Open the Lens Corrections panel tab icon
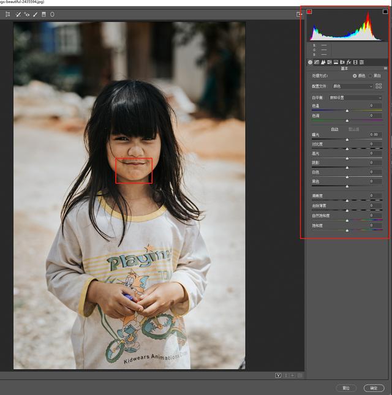The image size is (392, 395). [342, 62]
